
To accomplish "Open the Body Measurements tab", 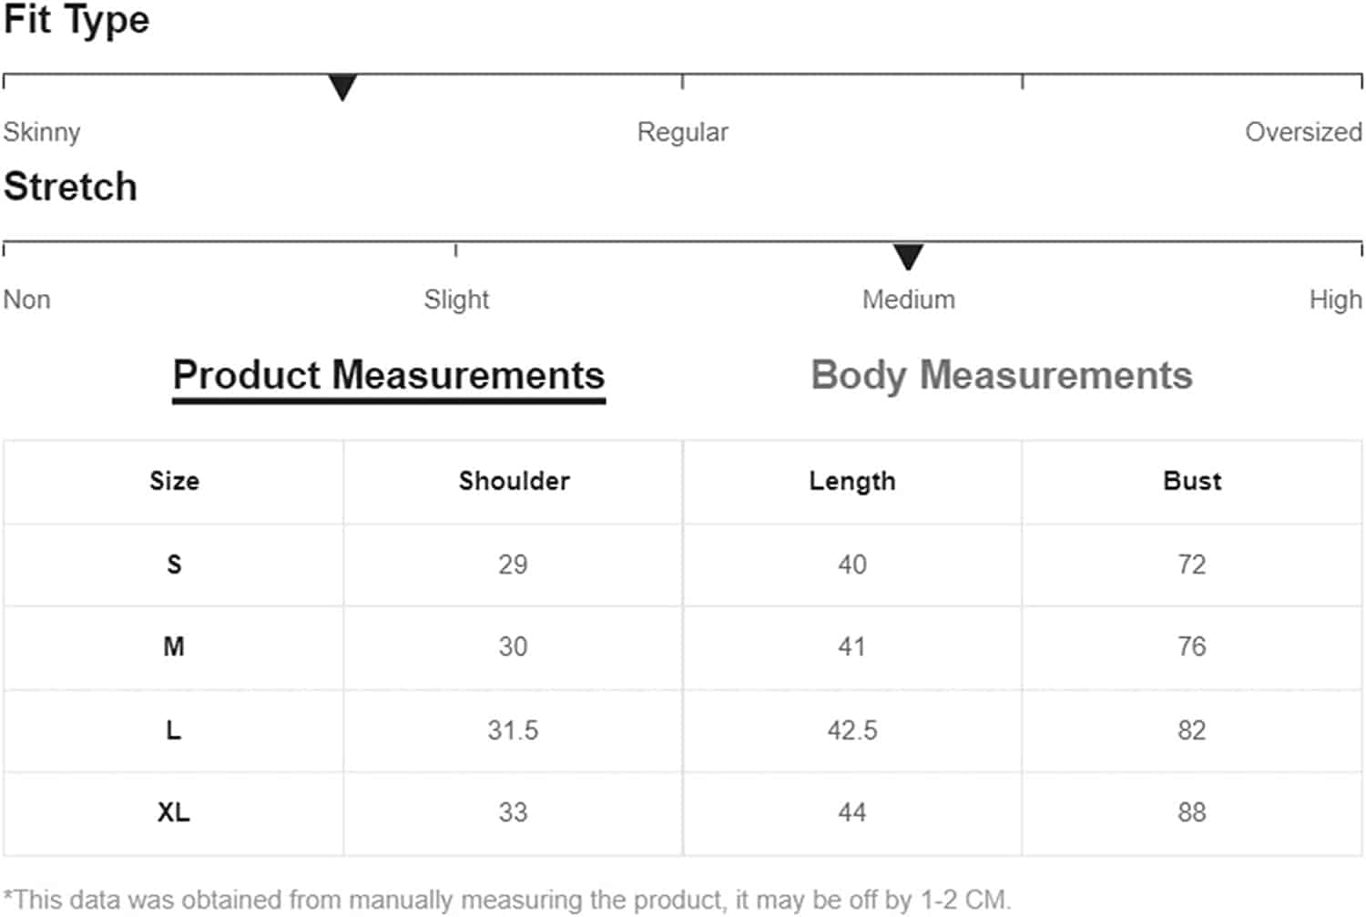I will click(1001, 375).
